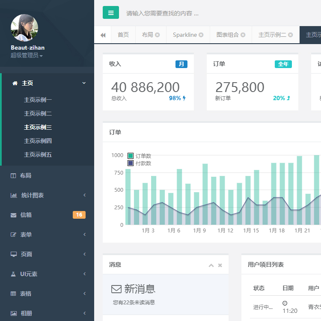
Task: Close the 布局 tab with its x icon
Action: coord(157,35)
